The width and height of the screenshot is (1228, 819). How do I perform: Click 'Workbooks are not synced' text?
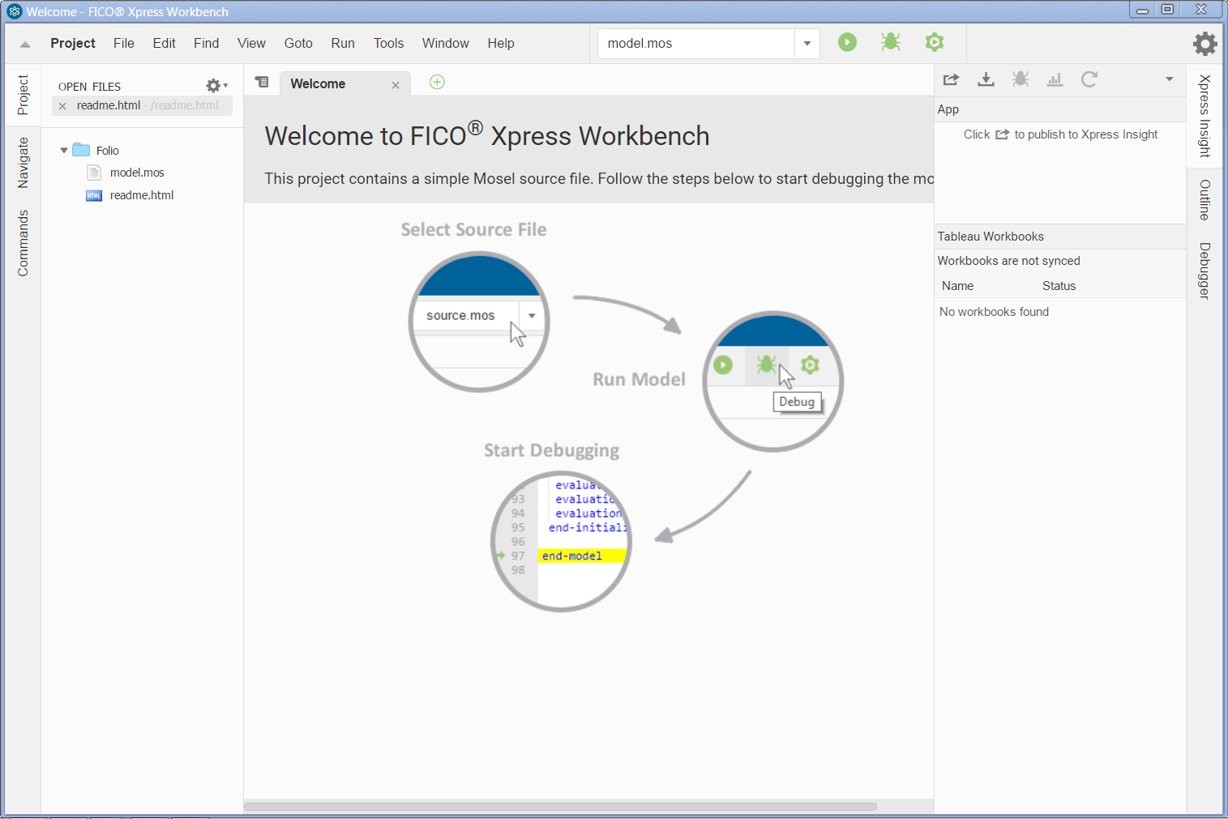tap(1008, 261)
